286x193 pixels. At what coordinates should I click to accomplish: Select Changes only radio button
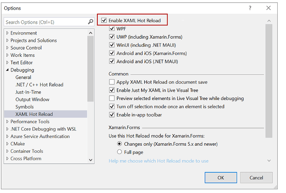click(119, 144)
